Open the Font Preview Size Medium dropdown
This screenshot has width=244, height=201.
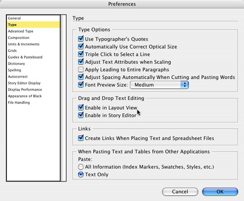160,85
